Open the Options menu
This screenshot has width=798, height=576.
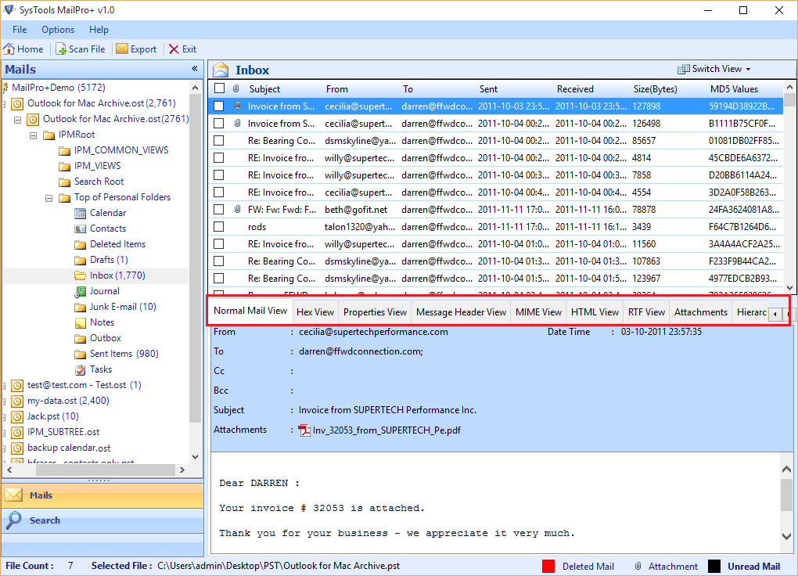tap(57, 29)
